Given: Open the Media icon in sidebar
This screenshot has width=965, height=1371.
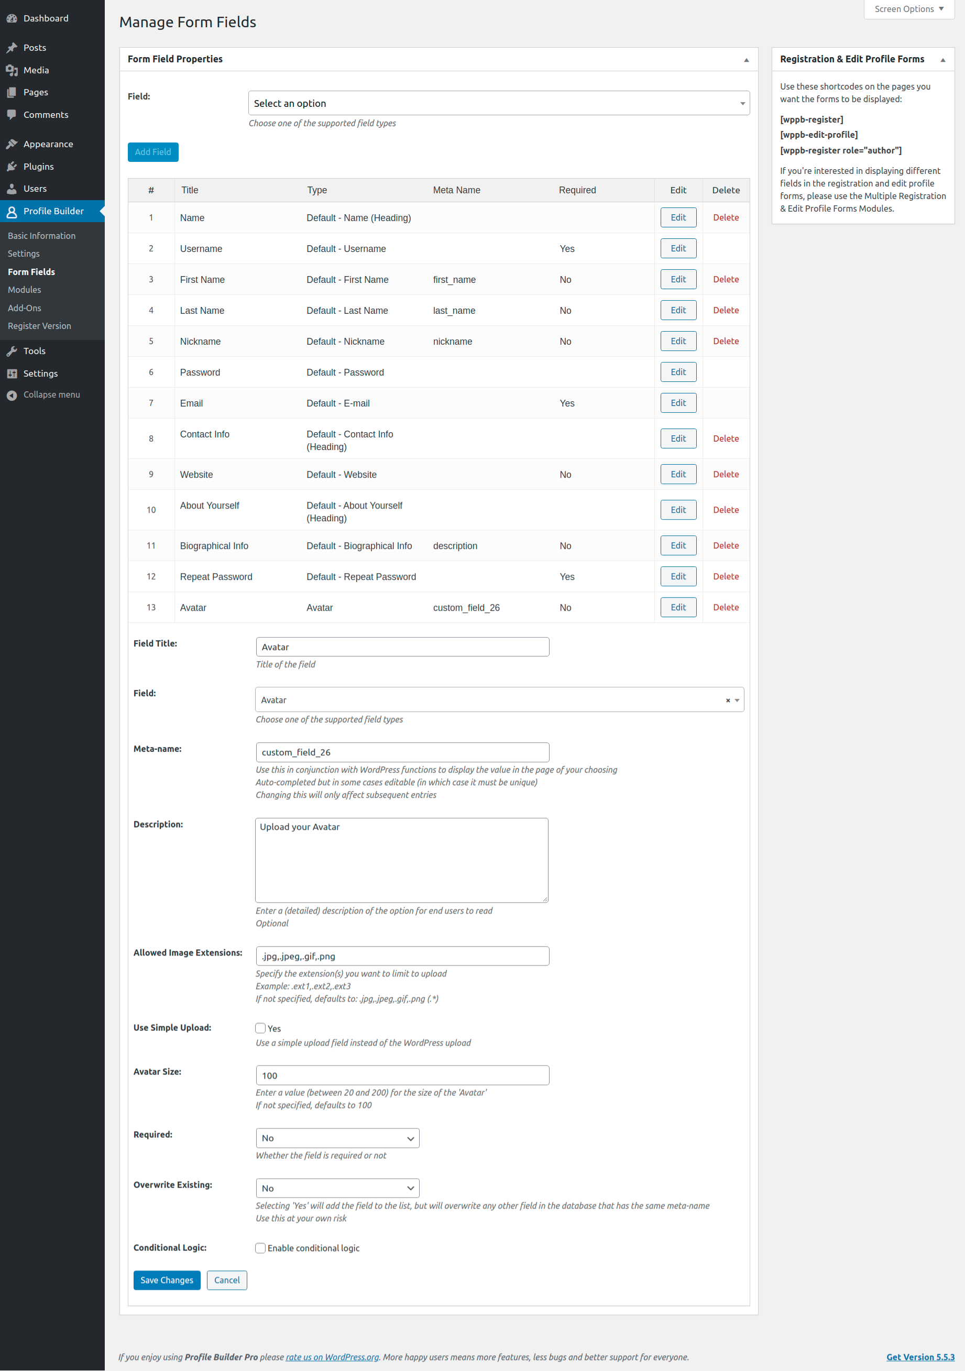Looking at the screenshot, I should click(12, 70).
